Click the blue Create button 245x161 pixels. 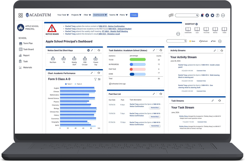coord(134,15)
